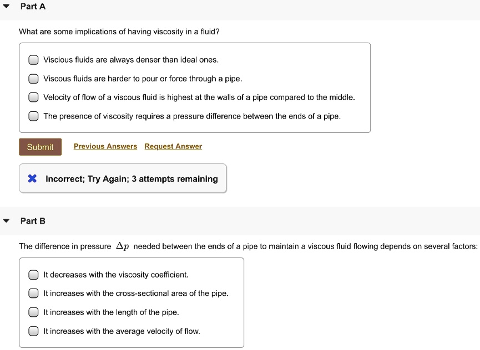
Task: Click the Δp symbol in Part B
Action: (x=123, y=246)
